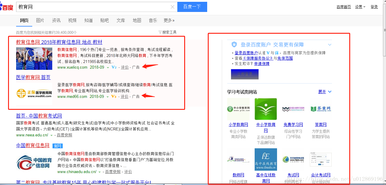Screen dimensions: 386x185
Task: Open 免保范围 link
Action: [285, 58]
